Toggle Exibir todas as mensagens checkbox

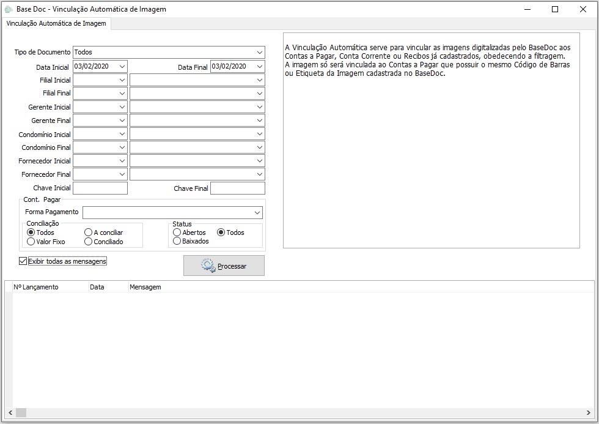point(23,261)
